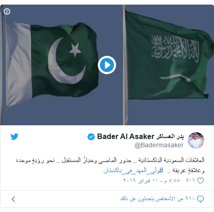The image size is (214, 212).
Task: Click the tweet timestamp dated 2019
Action: tap(151, 180)
